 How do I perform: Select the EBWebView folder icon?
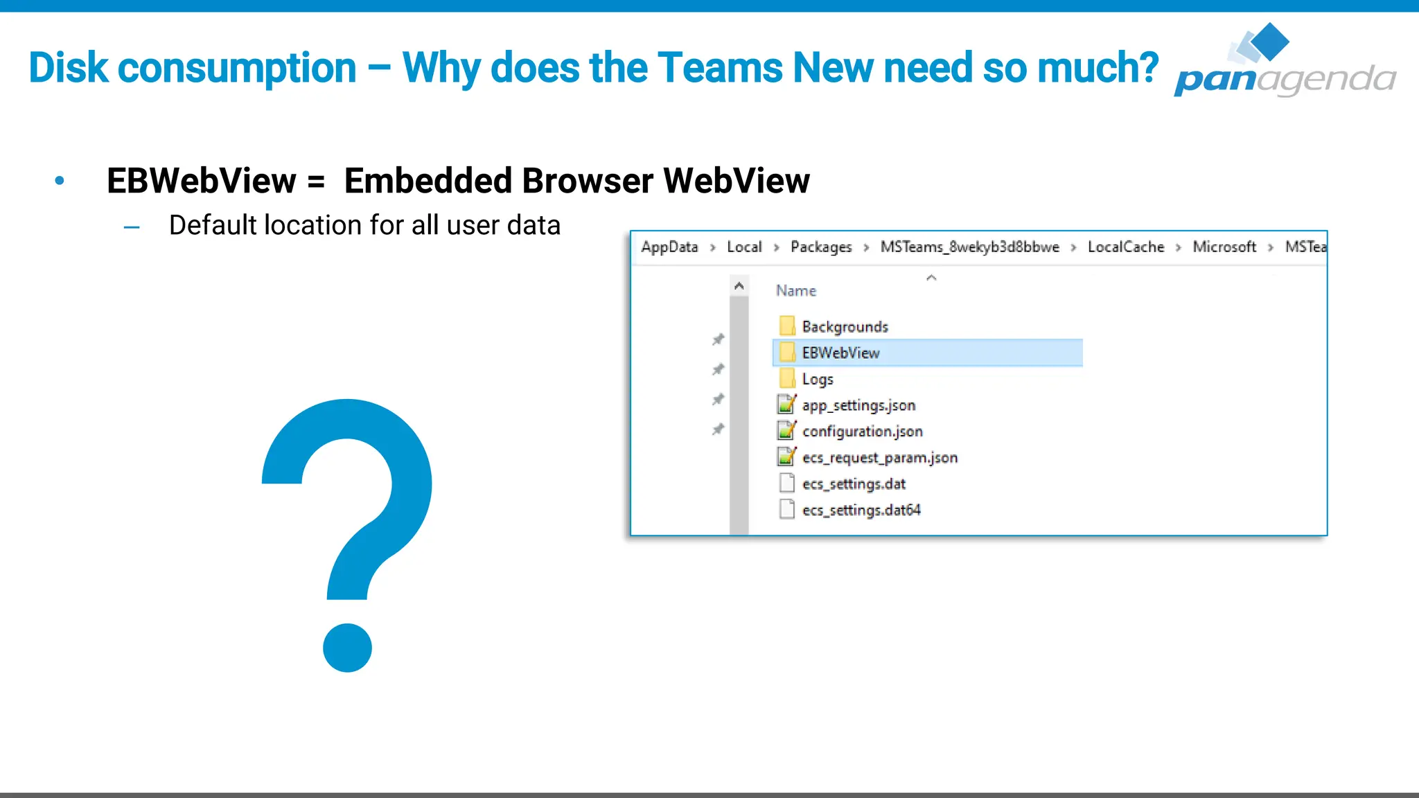tap(787, 352)
